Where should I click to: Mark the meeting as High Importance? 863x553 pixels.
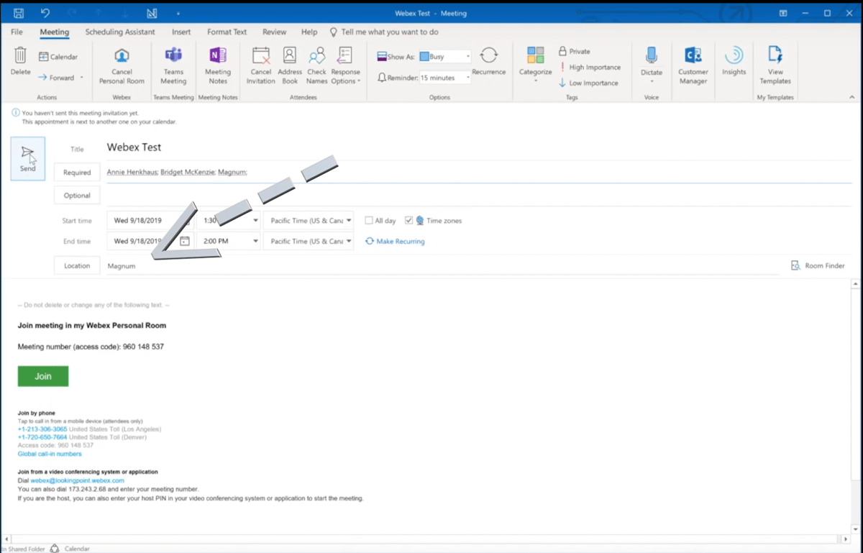(x=590, y=67)
